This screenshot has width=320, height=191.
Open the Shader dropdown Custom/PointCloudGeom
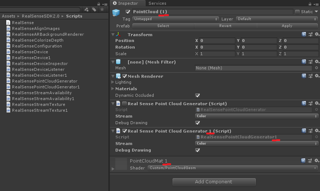click(233, 168)
